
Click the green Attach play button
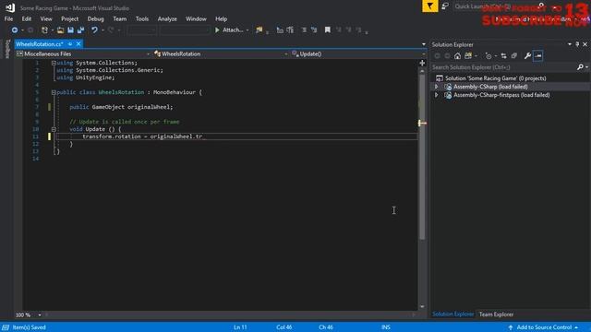[x=217, y=30]
